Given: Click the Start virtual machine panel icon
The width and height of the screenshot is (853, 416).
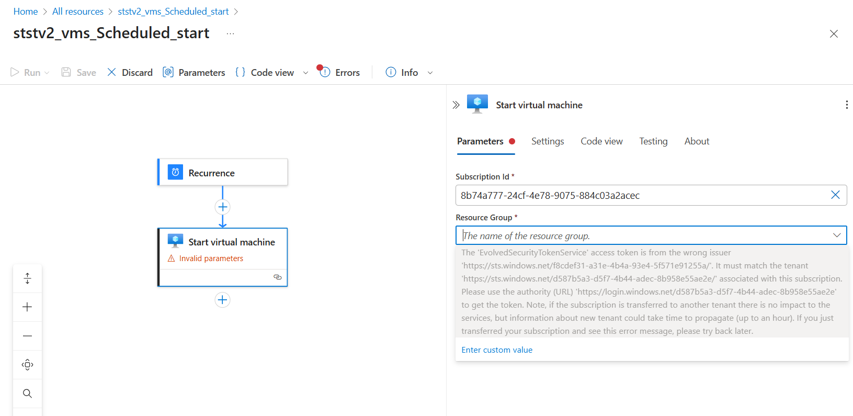Looking at the screenshot, I should coord(477,104).
